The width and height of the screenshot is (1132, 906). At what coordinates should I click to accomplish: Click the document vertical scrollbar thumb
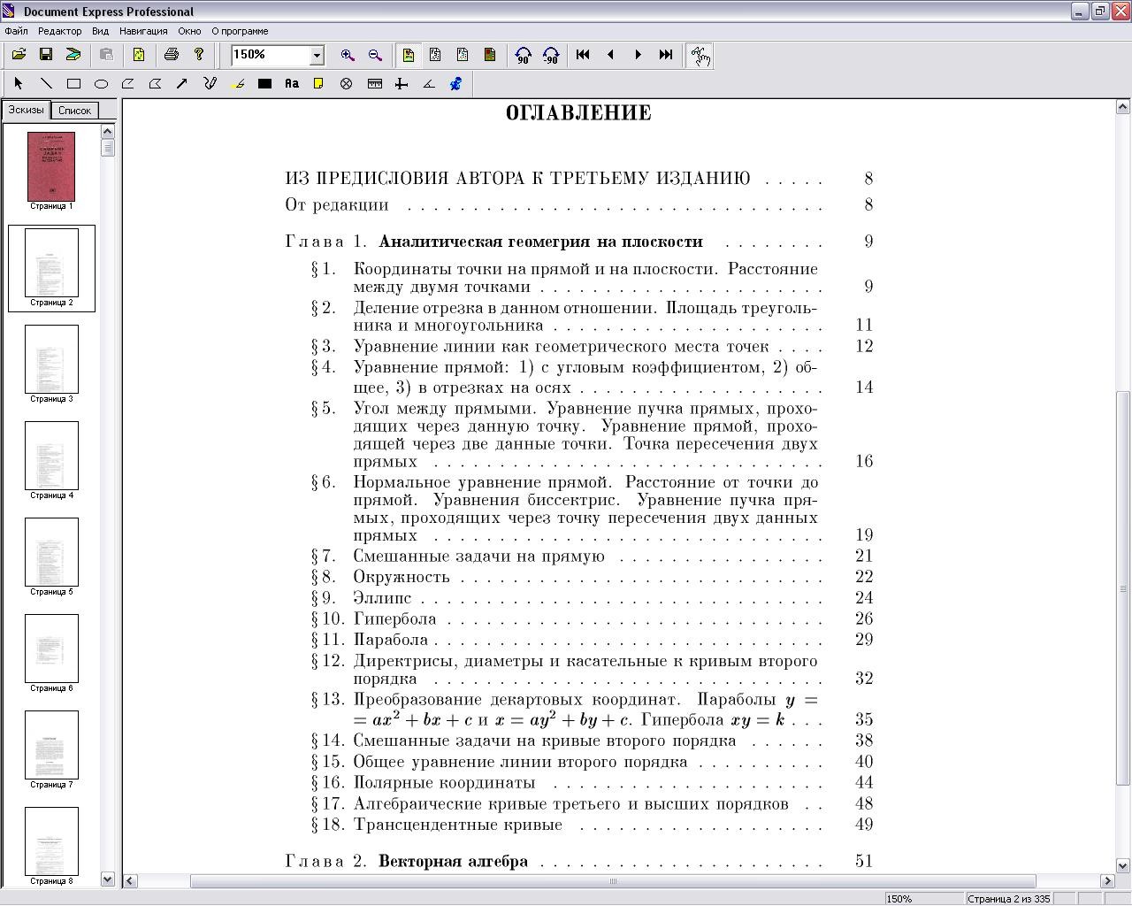1123,588
